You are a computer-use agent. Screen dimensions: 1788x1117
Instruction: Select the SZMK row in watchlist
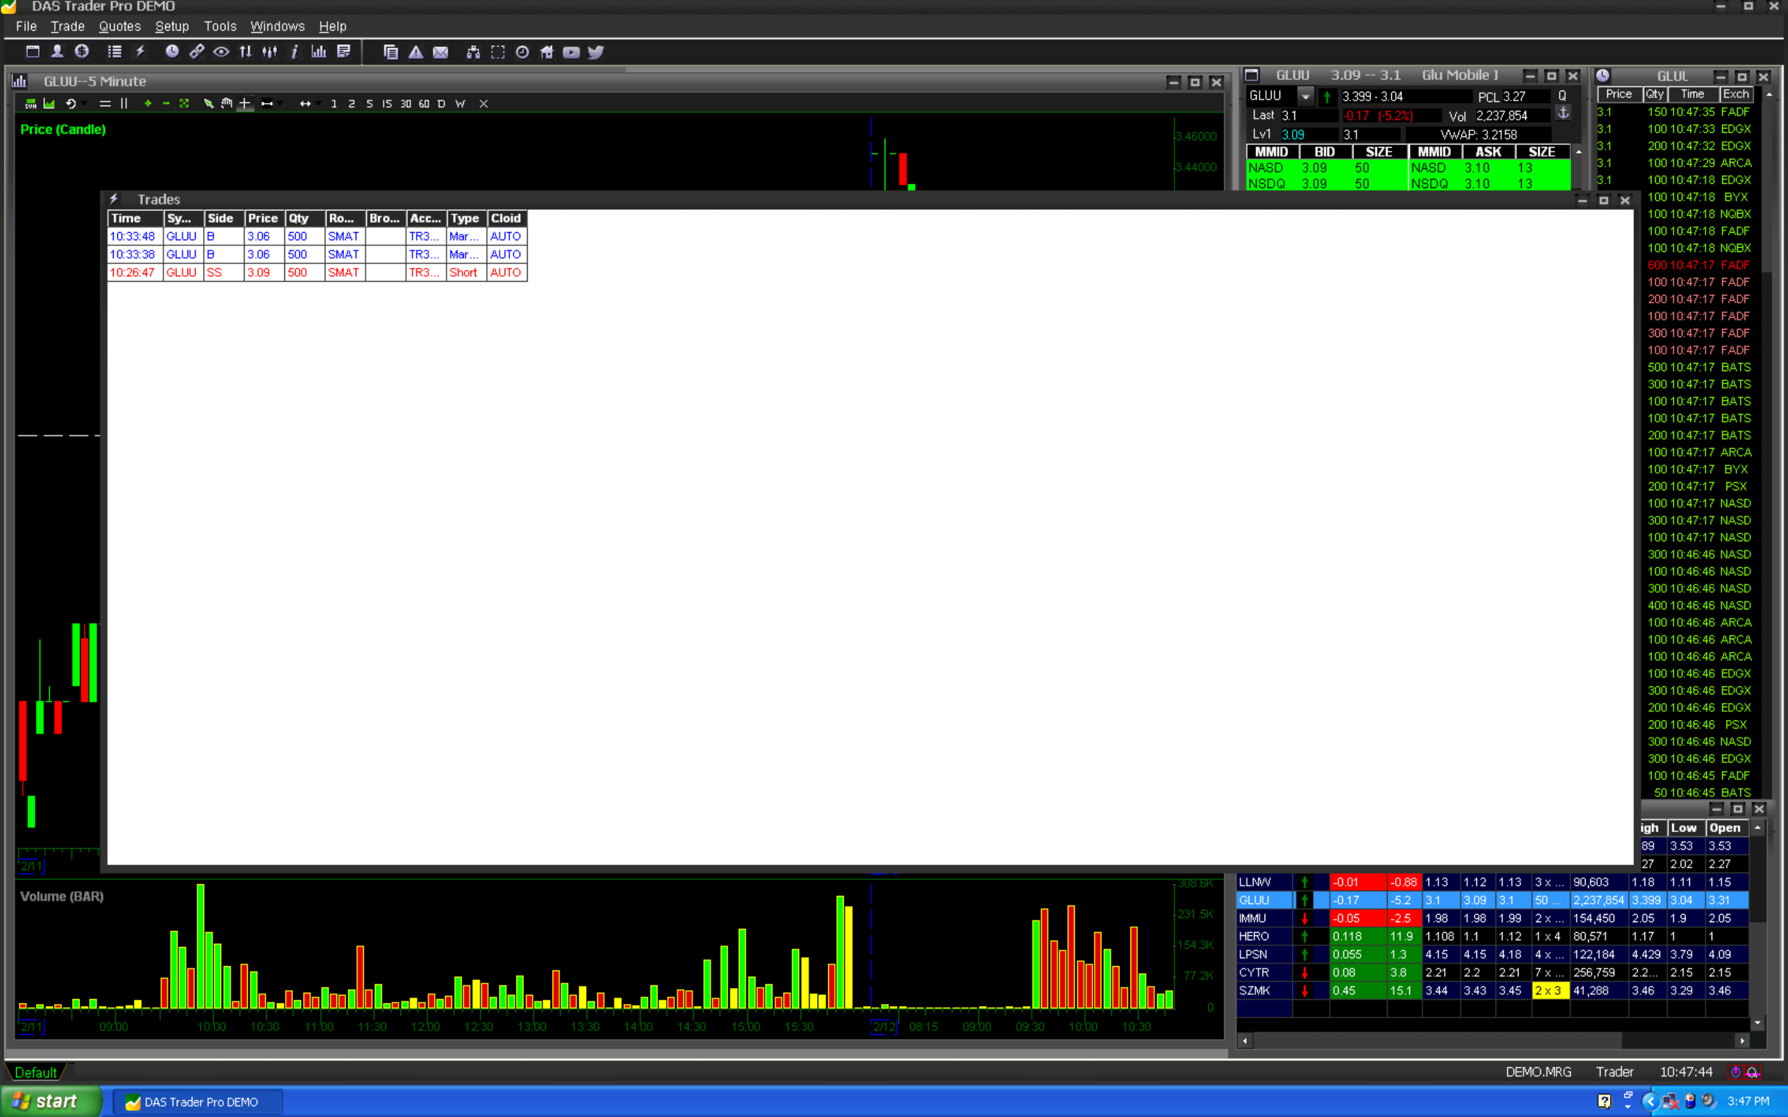pyautogui.click(x=1255, y=990)
